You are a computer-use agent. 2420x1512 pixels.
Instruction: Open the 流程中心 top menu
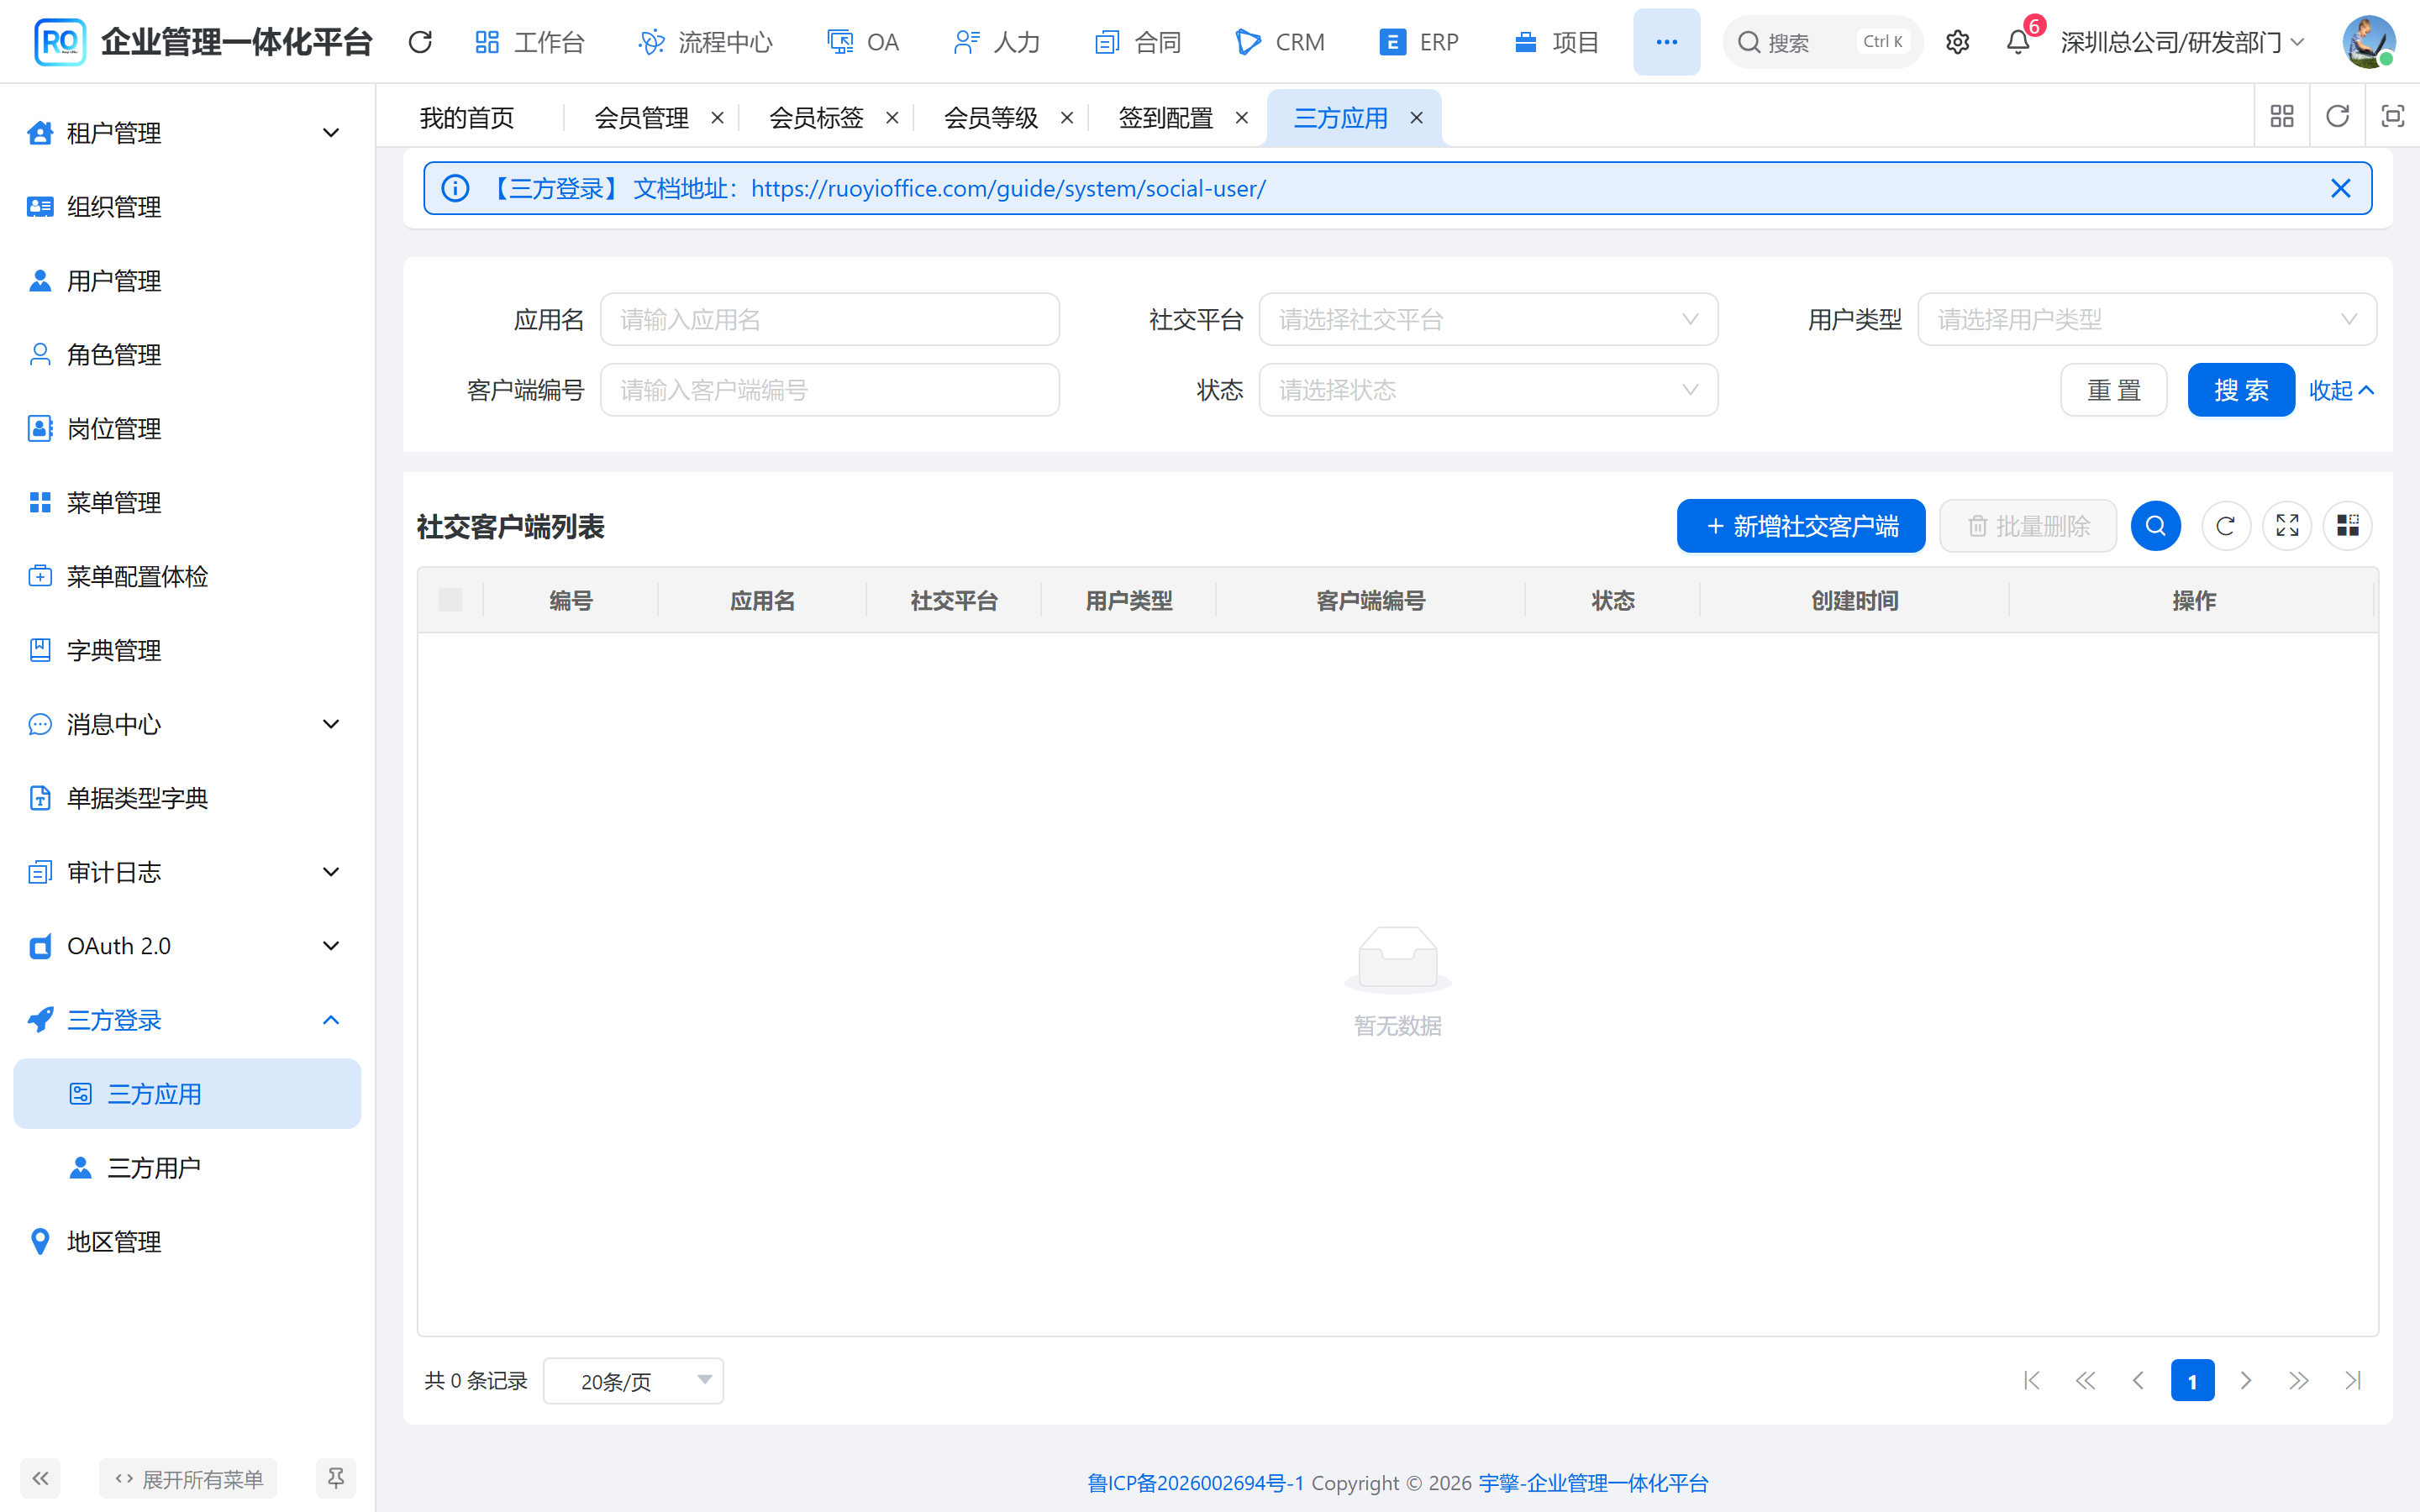(x=706, y=42)
